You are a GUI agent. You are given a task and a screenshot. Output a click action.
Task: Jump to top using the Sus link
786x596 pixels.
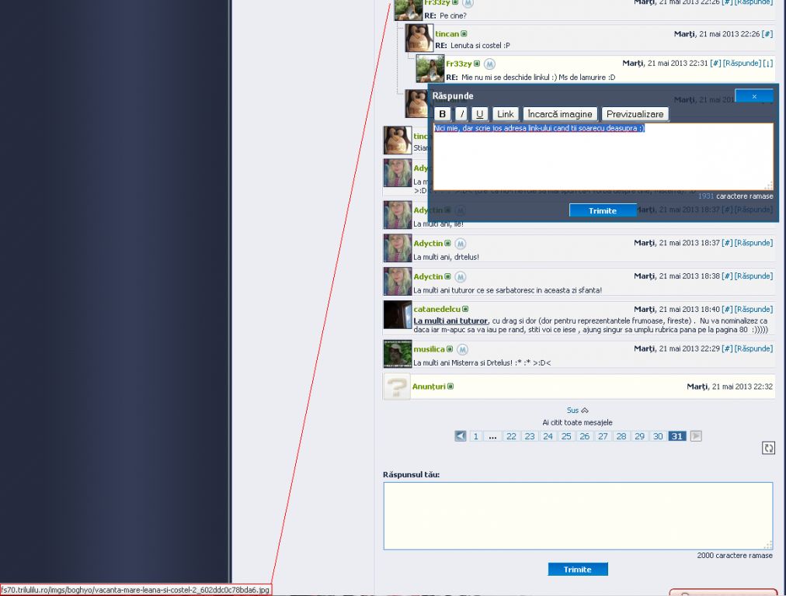[x=577, y=411]
